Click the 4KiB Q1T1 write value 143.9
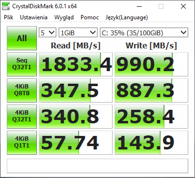This screenshot has width=195, height=178. pyautogui.click(x=151, y=143)
